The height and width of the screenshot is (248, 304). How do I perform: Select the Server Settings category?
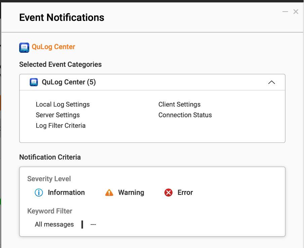58,115
